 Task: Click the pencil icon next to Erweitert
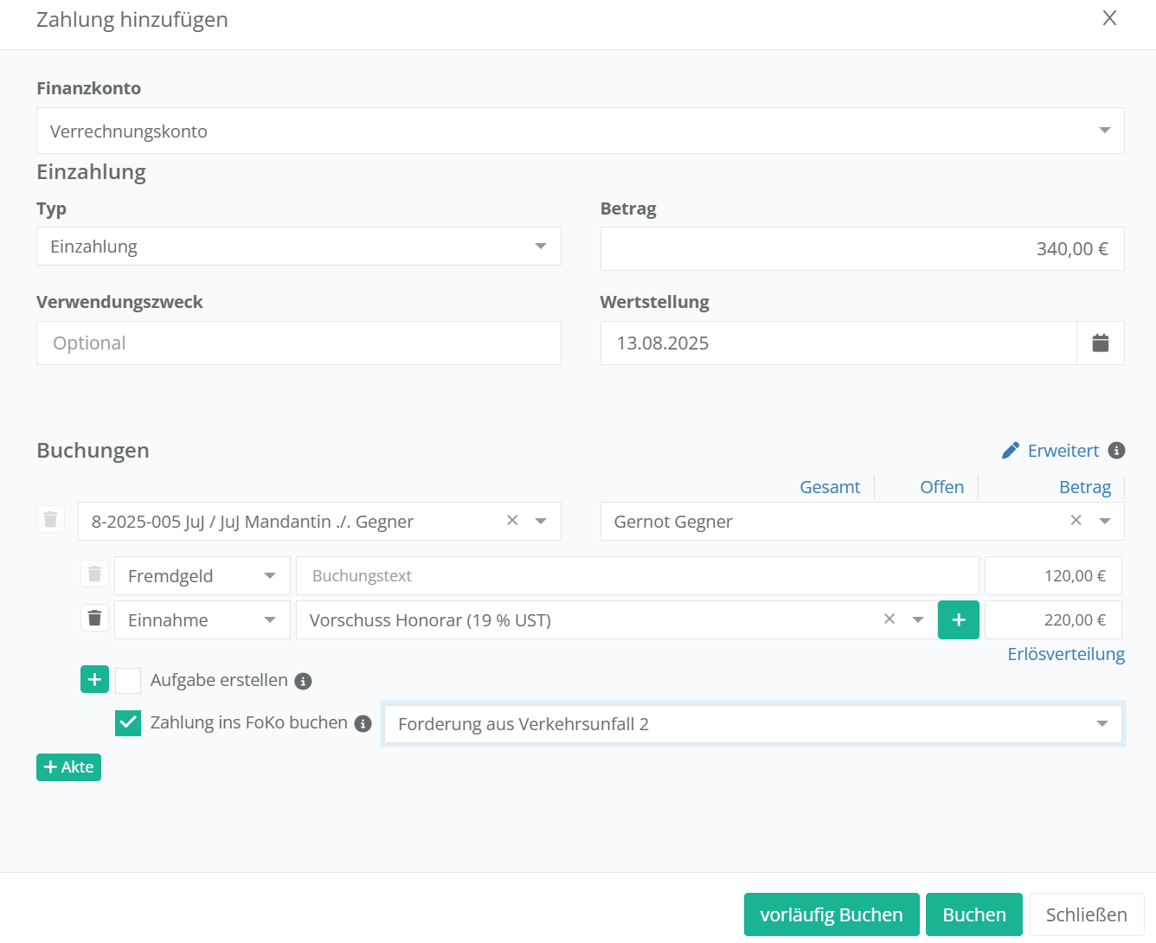pos(1010,451)
